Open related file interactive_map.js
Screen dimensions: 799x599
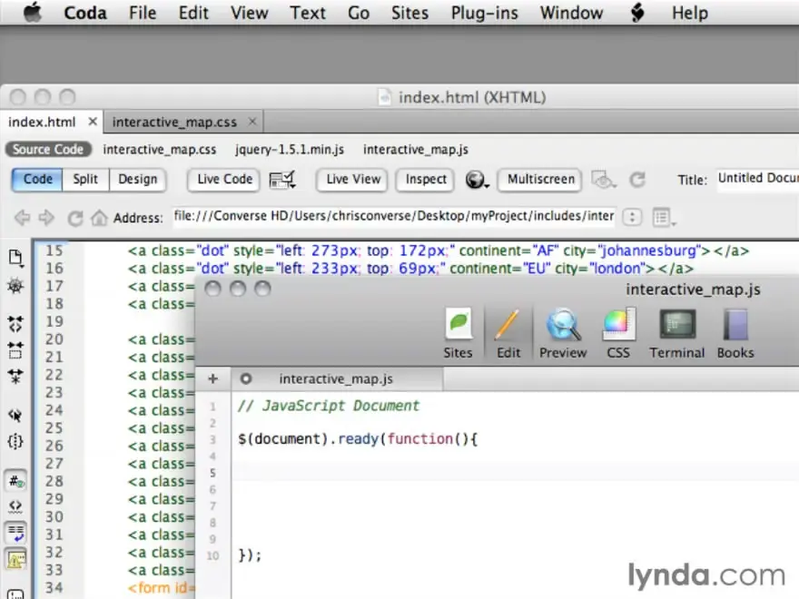coord(416,149)
